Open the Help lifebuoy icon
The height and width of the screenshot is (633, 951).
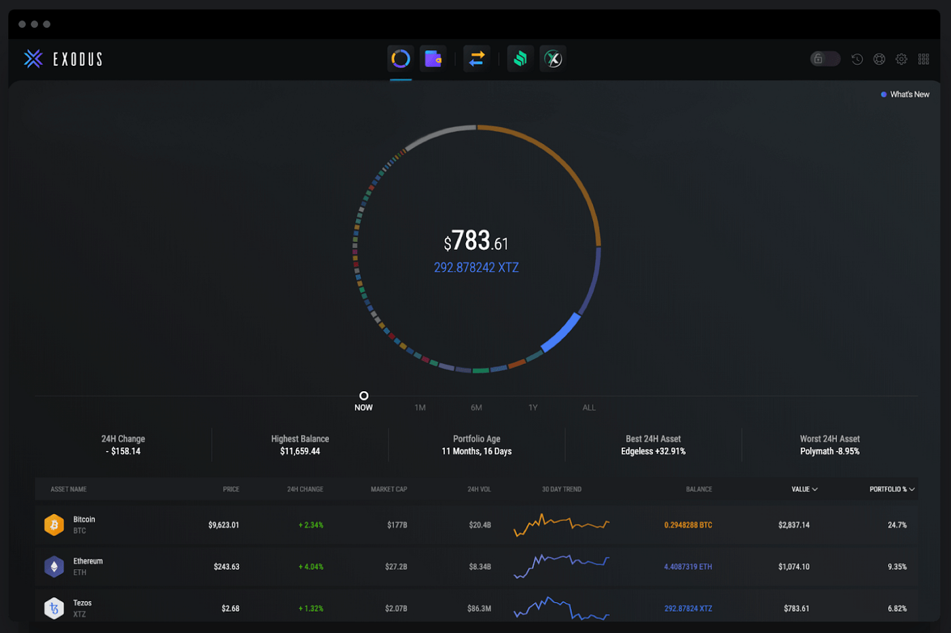pyautogui.click(x=879, y=58)
